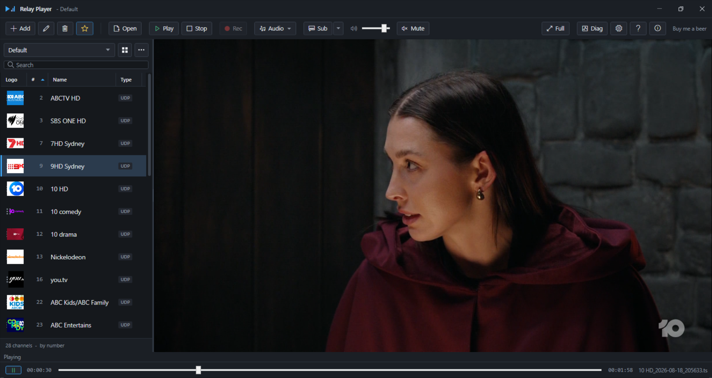Open the Diag diagnostics panel

(x=592, y=29)
